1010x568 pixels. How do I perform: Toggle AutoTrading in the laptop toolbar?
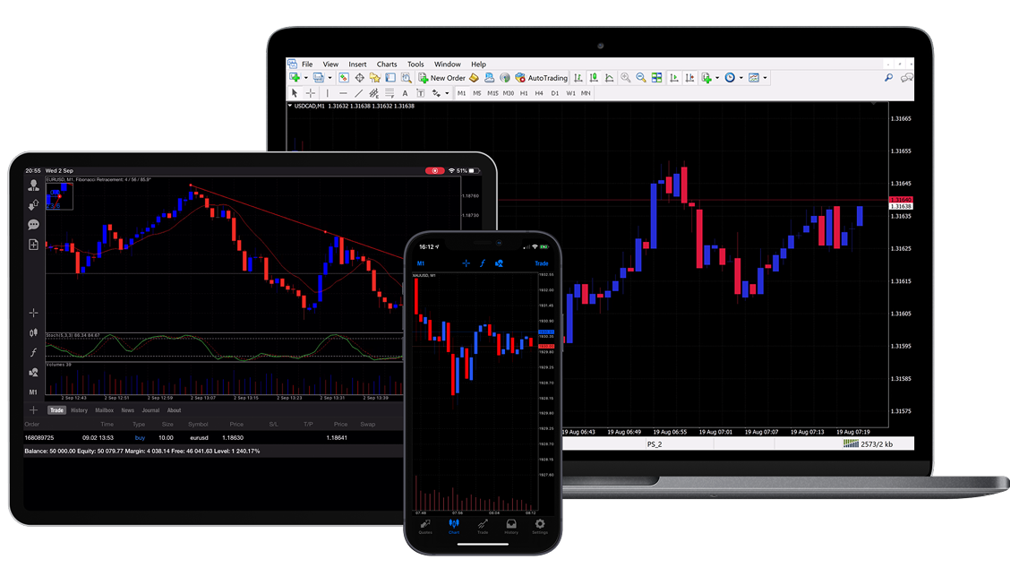(x=541, y=78)
